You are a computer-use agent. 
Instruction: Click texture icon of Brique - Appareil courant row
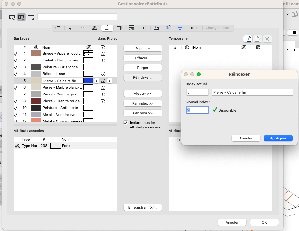(x=103, y=54)
